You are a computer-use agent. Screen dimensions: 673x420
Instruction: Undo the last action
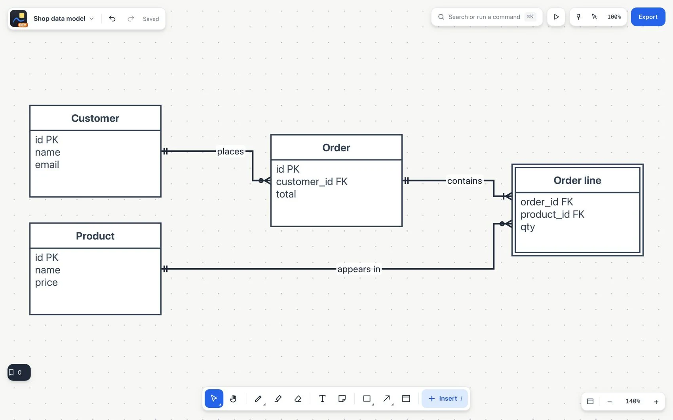pyautogui.click(x=112, y=19)
